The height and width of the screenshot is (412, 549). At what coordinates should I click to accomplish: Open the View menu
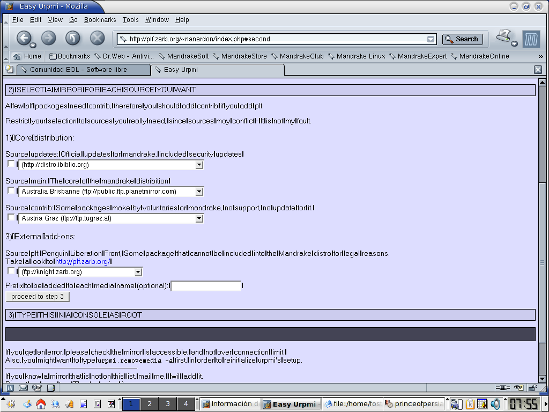point(55,20)
